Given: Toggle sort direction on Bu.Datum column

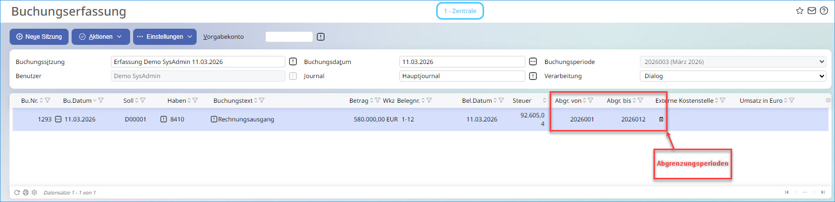Looking at the screenshot, I should click(x=95, y=100).
